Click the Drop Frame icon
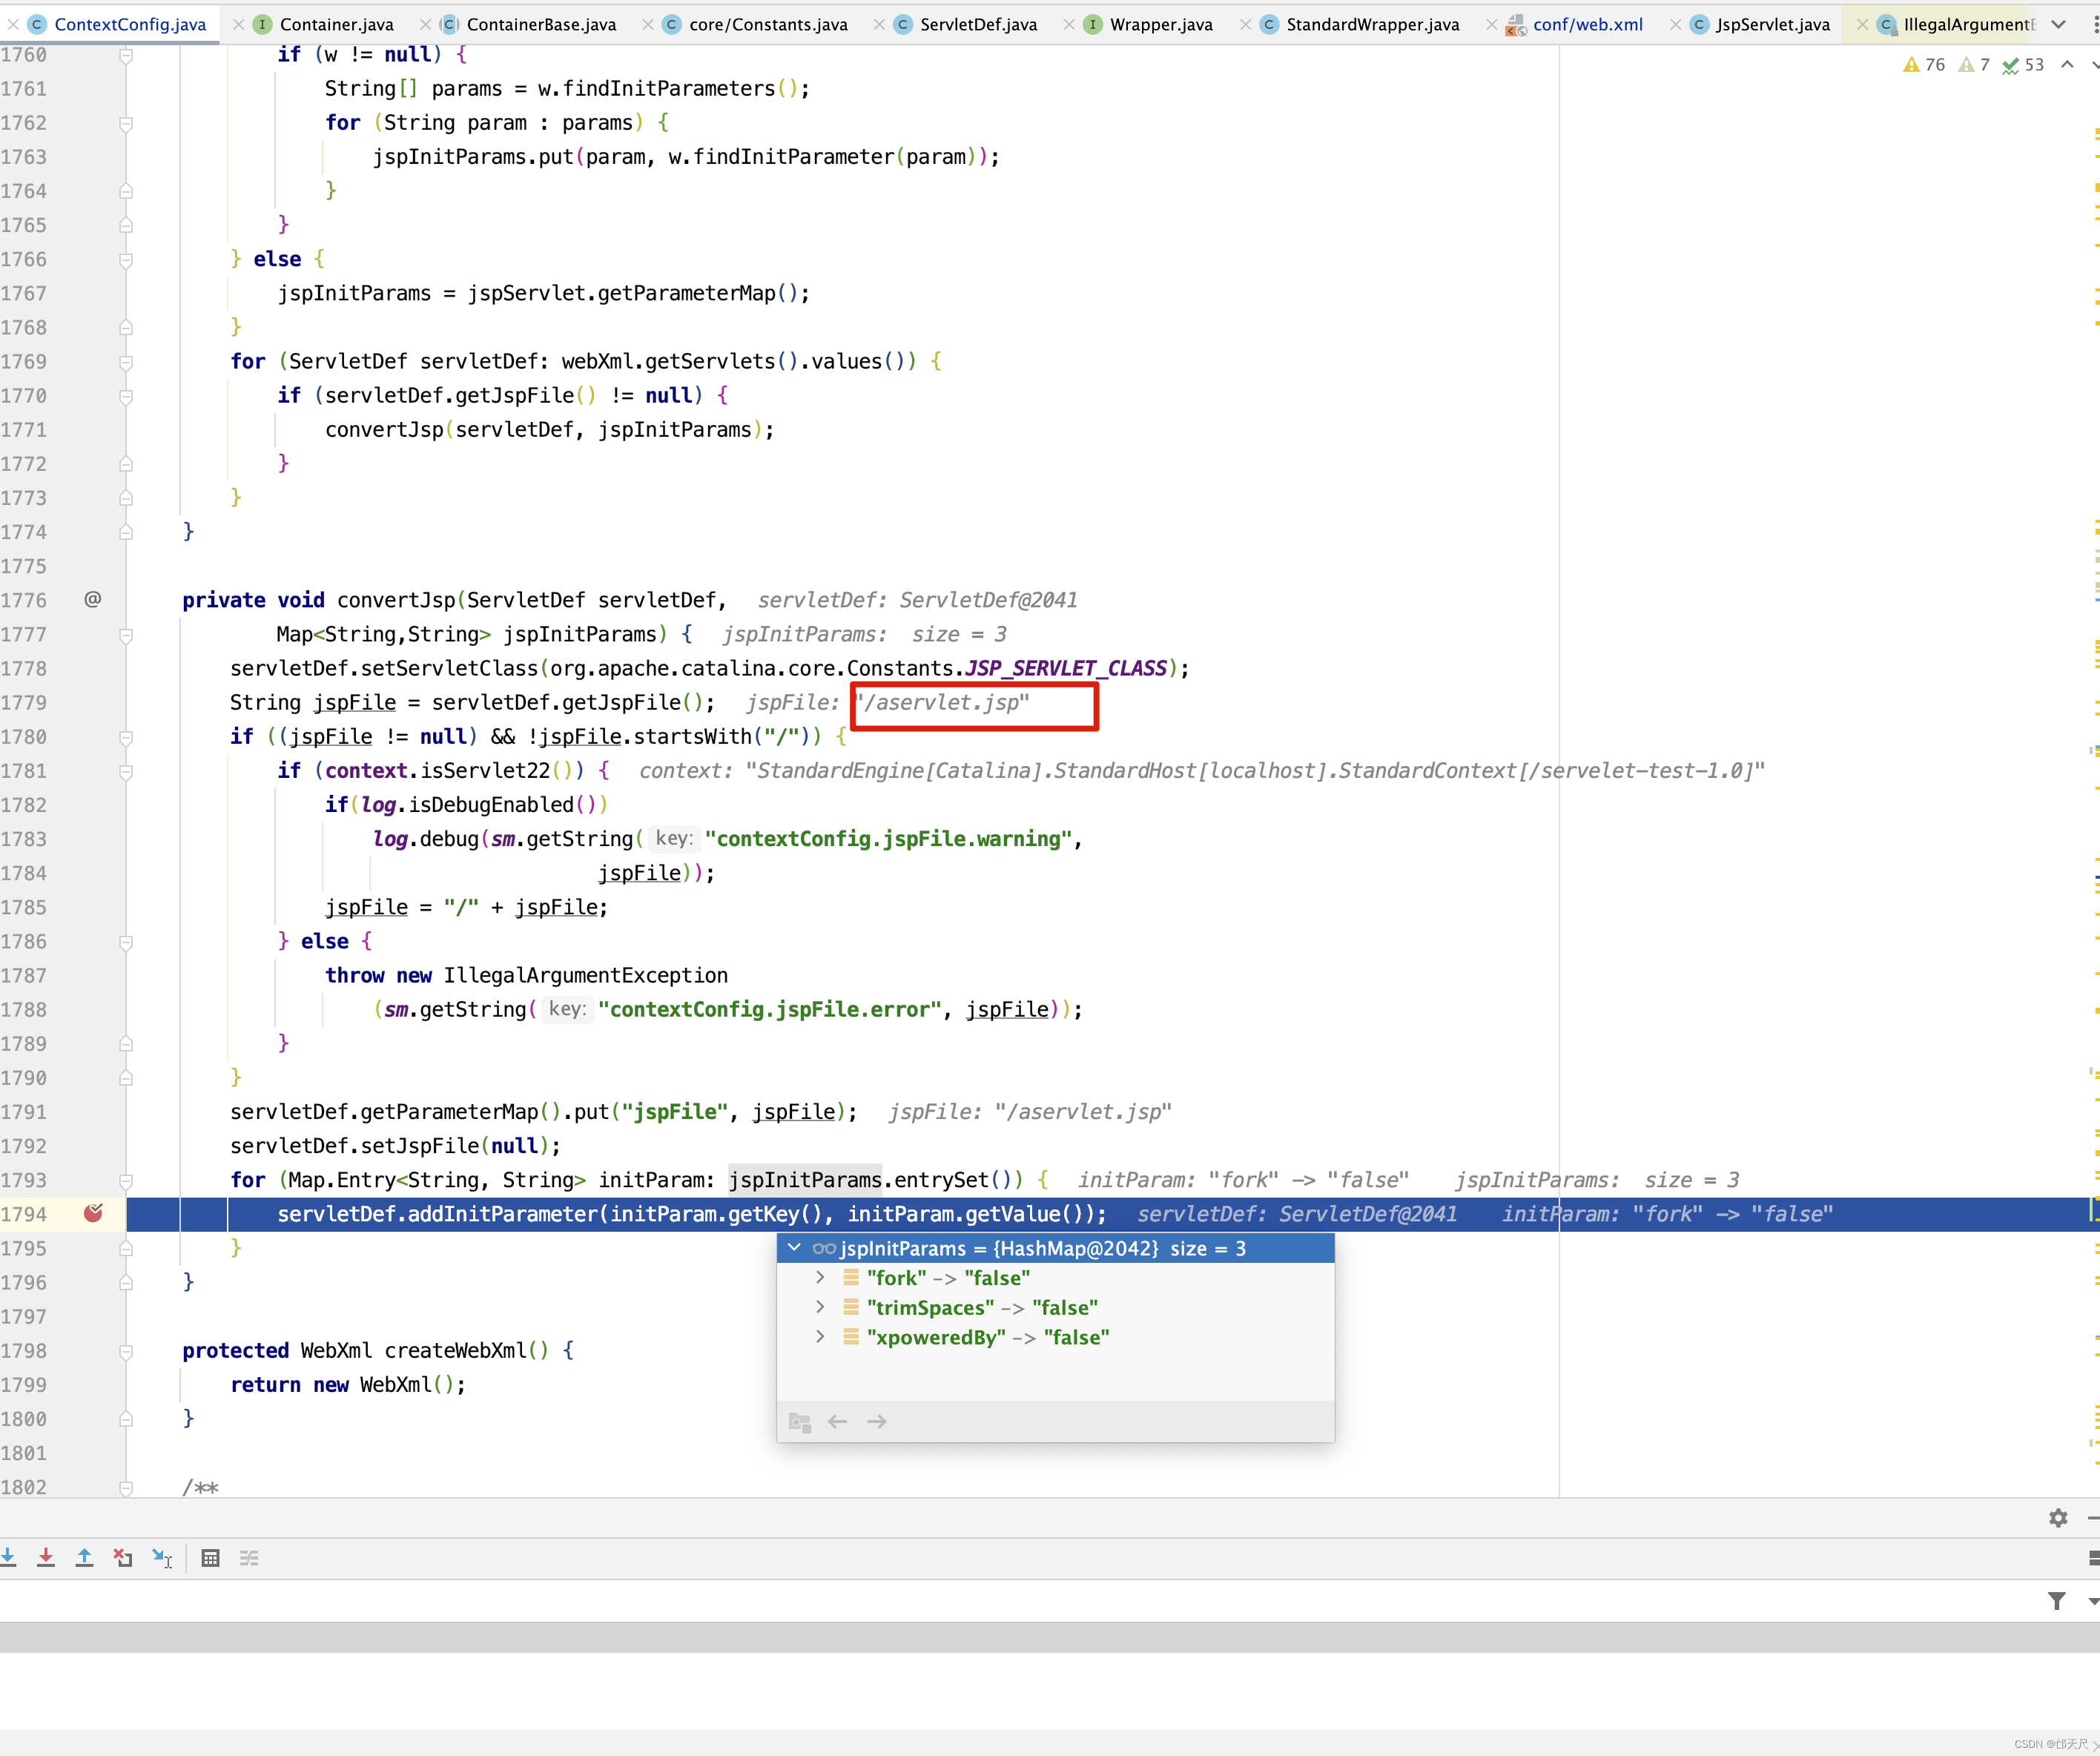The height and width of the screenshot is (1756, 2100). [x=123, y=1557]
